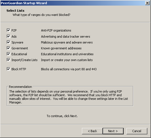151x138 pixels.
Task: Toggle the Educational list checkbox
Action: coord(8,54)
